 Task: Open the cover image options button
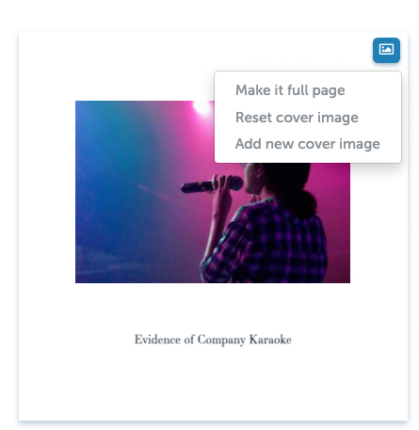pyautogui.click(x=386, y=50)
